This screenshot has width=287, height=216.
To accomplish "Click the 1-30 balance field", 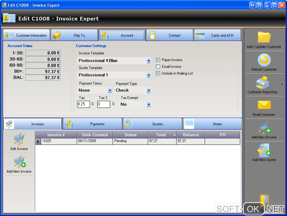I will click(x=43, y=53).
